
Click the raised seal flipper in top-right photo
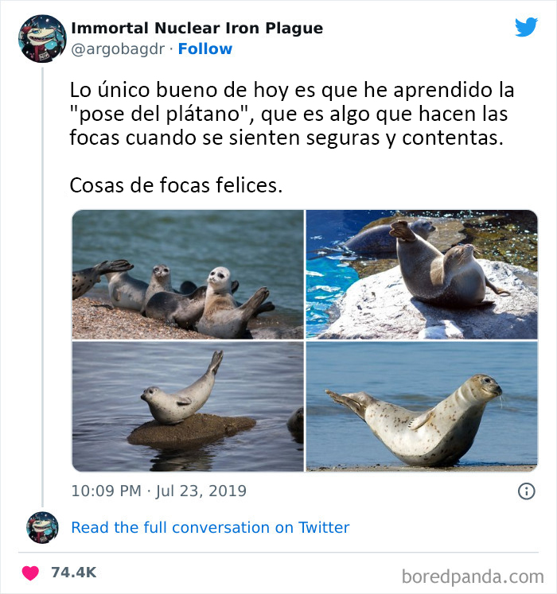click(402, 230)
